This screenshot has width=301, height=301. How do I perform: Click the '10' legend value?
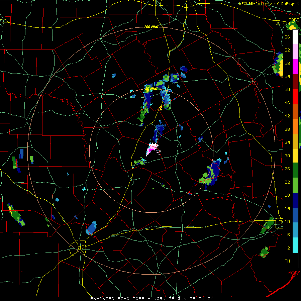tap(287, 221)
